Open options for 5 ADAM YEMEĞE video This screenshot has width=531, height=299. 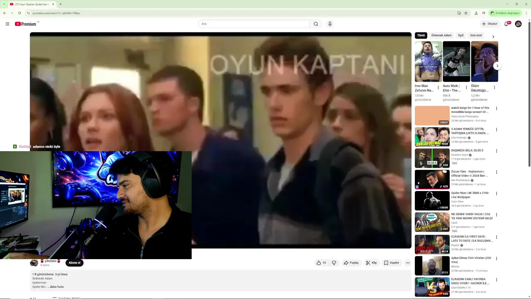click(497, 130)
